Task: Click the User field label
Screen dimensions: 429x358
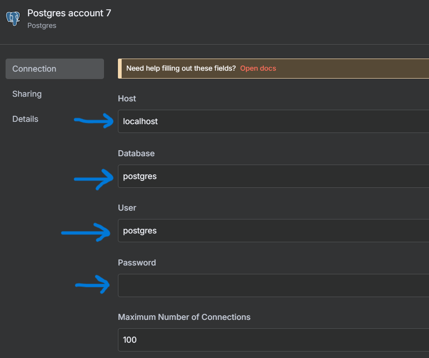Action: [x=127, y=208]
